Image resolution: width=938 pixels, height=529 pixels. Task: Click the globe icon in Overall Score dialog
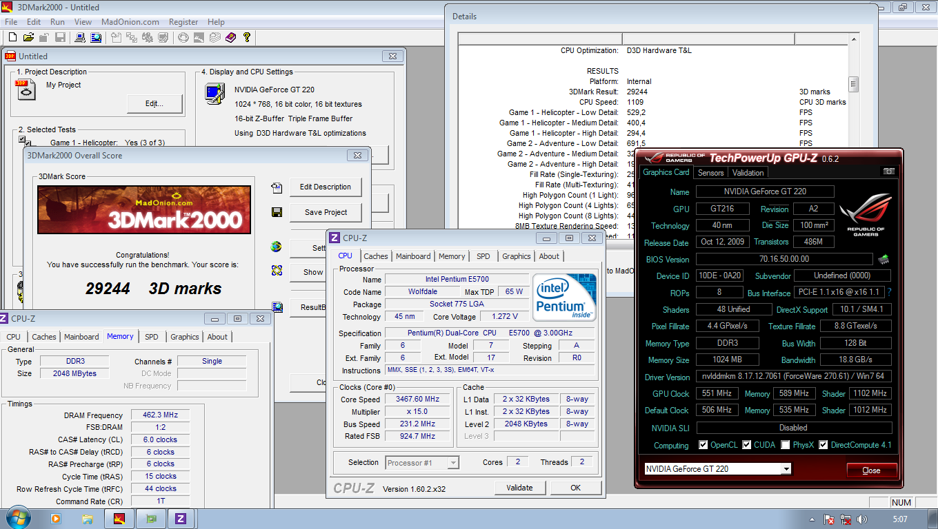[x=277, y=247]
